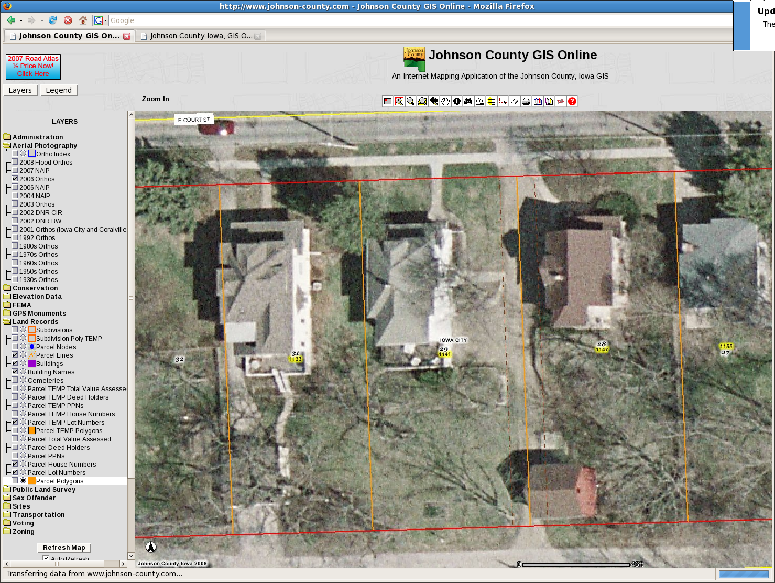Make Parcel Nodes the active layer
This screenshot has width=775, height=583.
pos(23,347)
